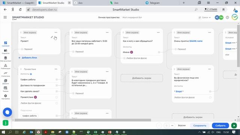Open a new browser tab
This screenshot has width=240, height=135.
[184, 3]
